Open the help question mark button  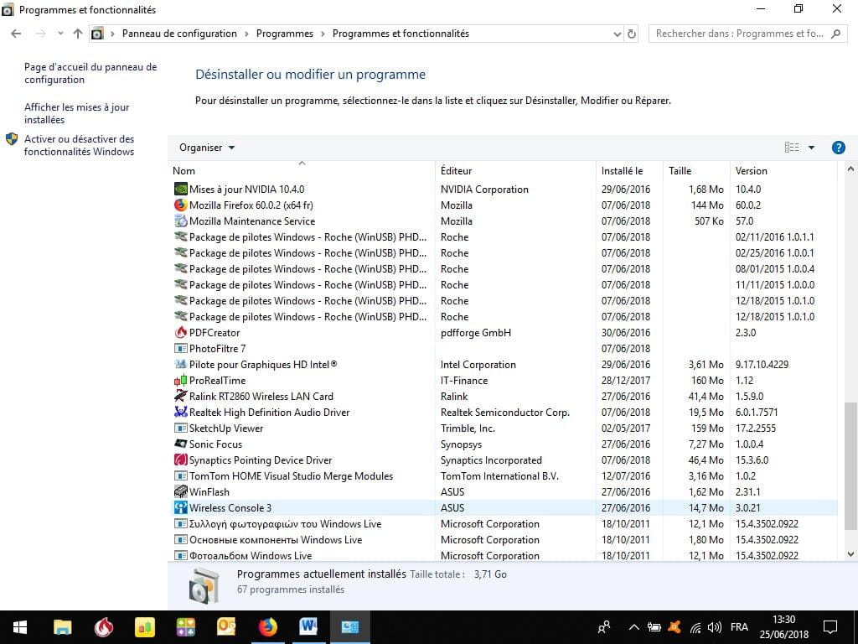(838, 148)
